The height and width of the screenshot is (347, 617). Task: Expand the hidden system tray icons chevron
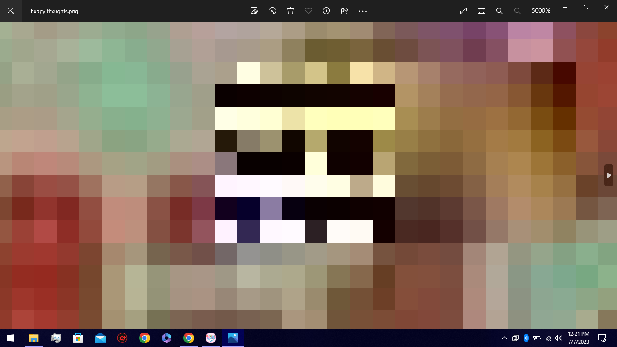coord(505,338)
